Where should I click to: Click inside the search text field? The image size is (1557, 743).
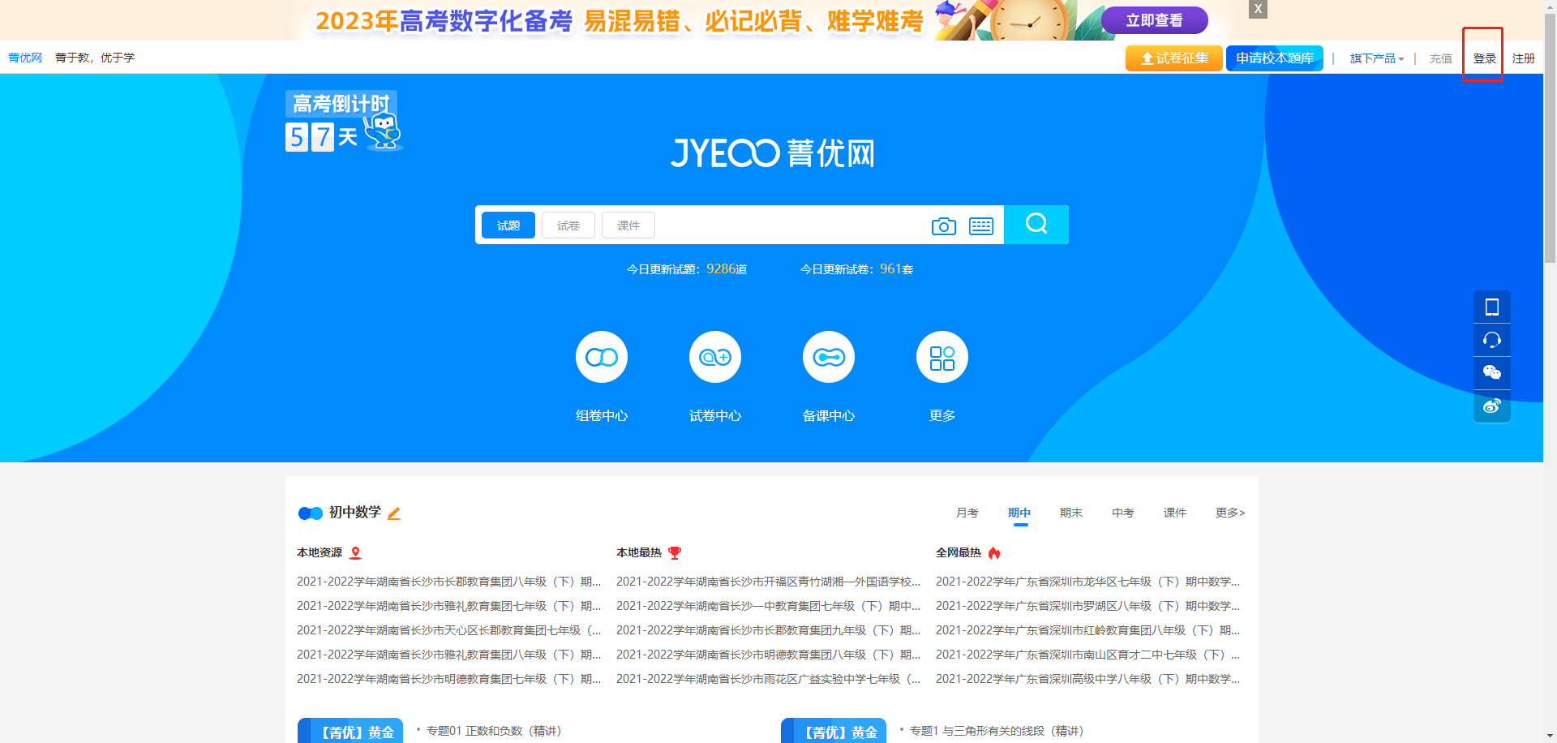[x=787, y=225]
